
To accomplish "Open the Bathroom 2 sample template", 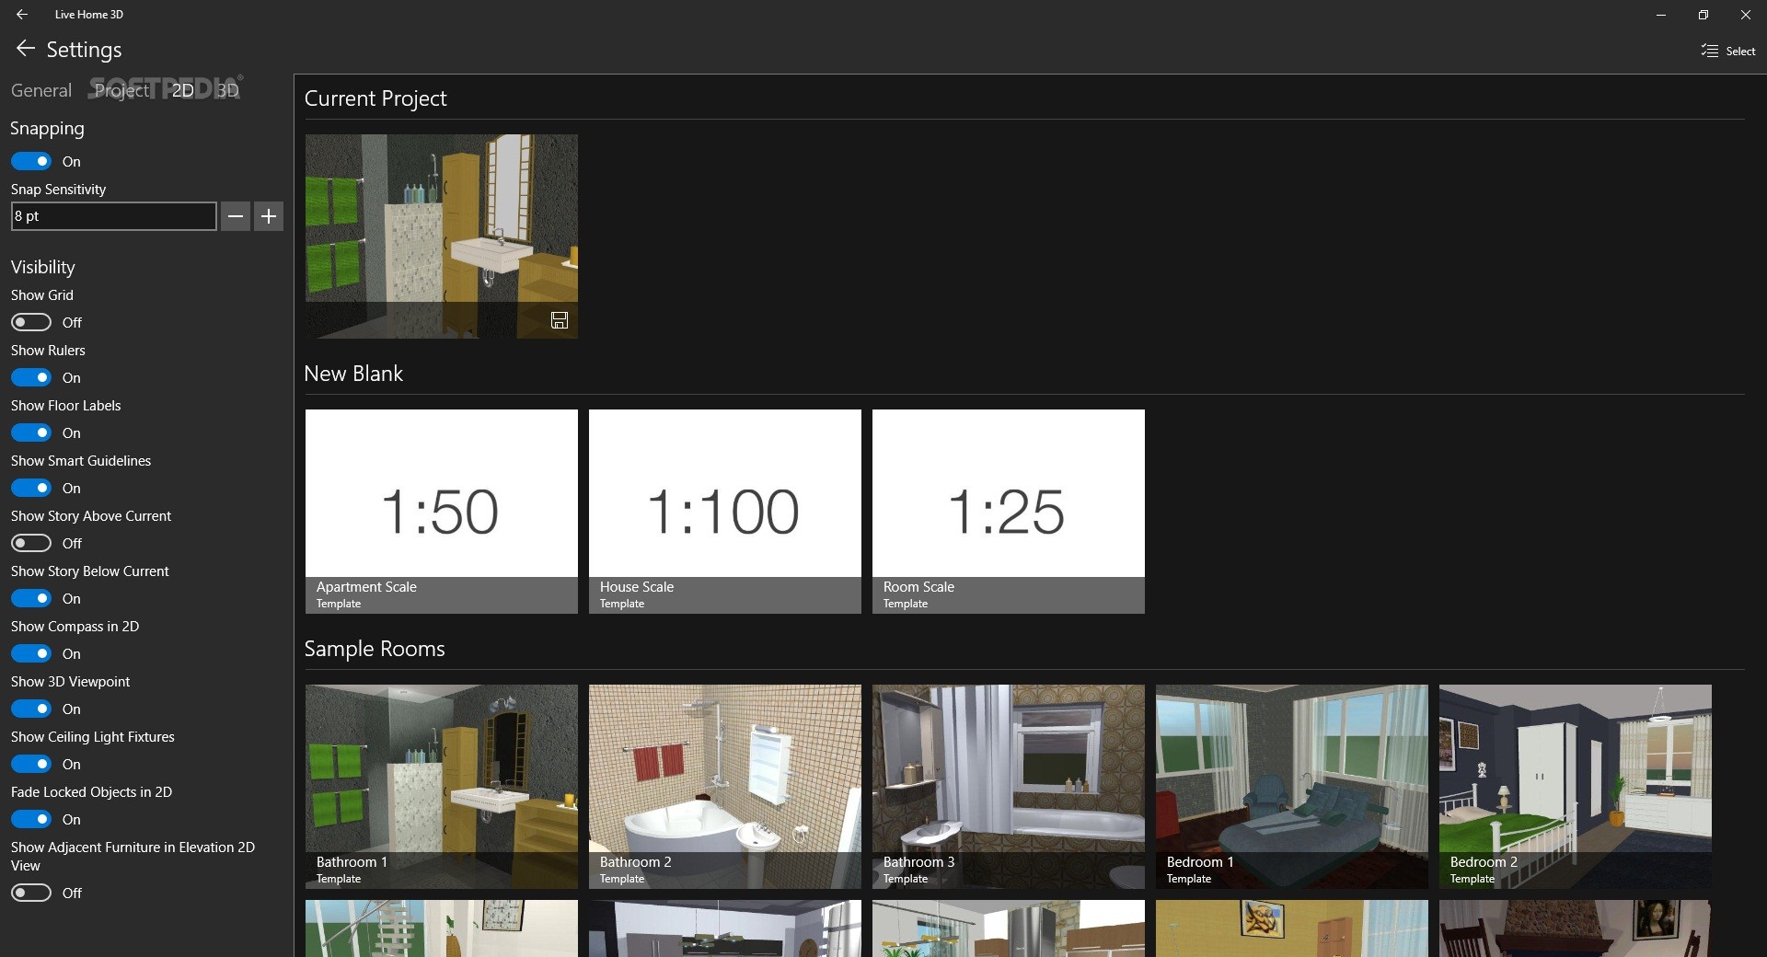I will [x=725, y=787].
